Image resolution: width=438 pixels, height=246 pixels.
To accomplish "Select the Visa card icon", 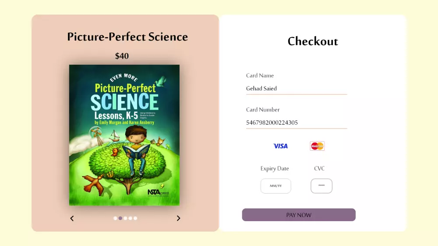I will click(280, 146).
